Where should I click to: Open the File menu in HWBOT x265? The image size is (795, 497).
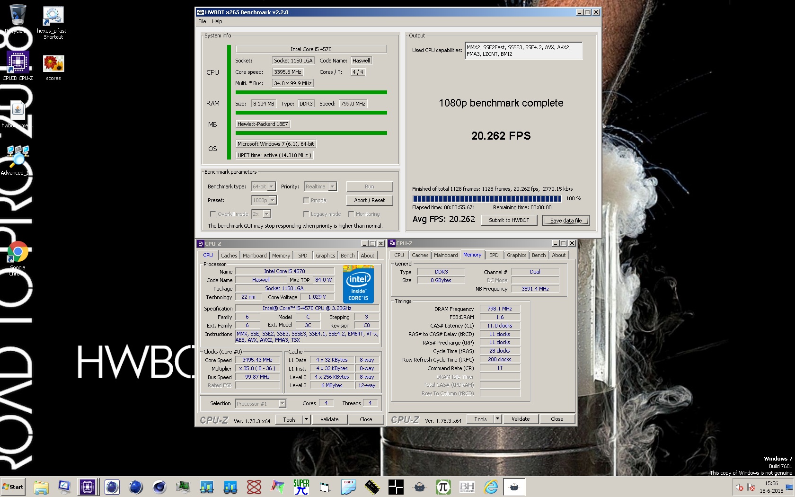202,21
